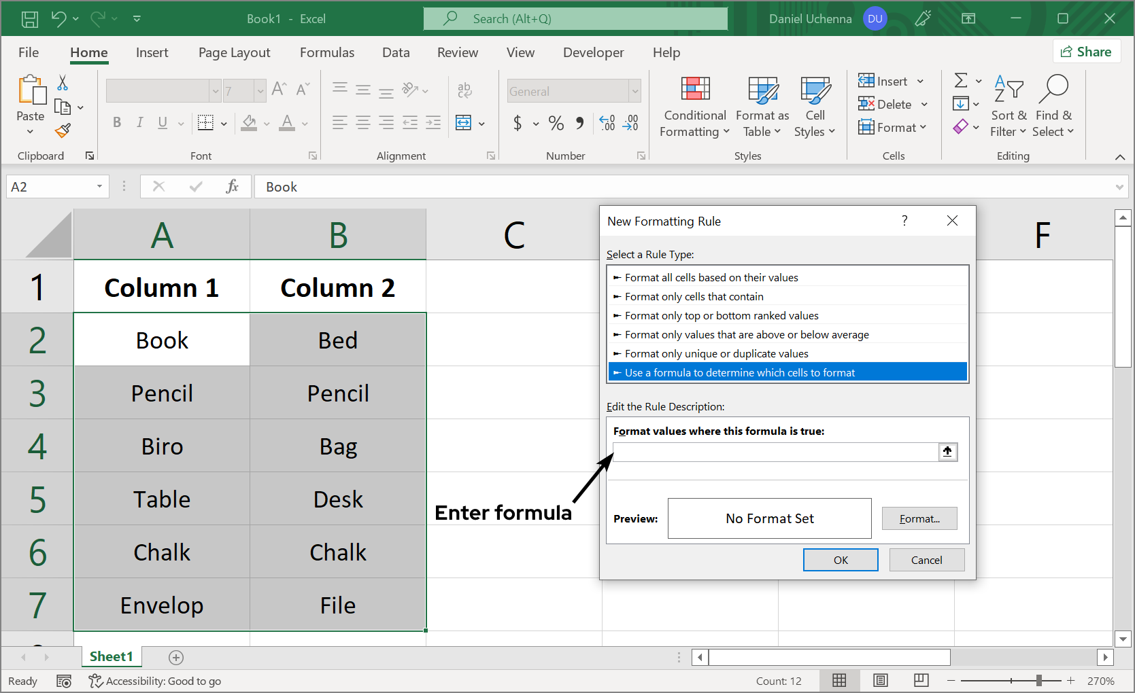Select Normal view button in status bar

[x=840, y=681]
